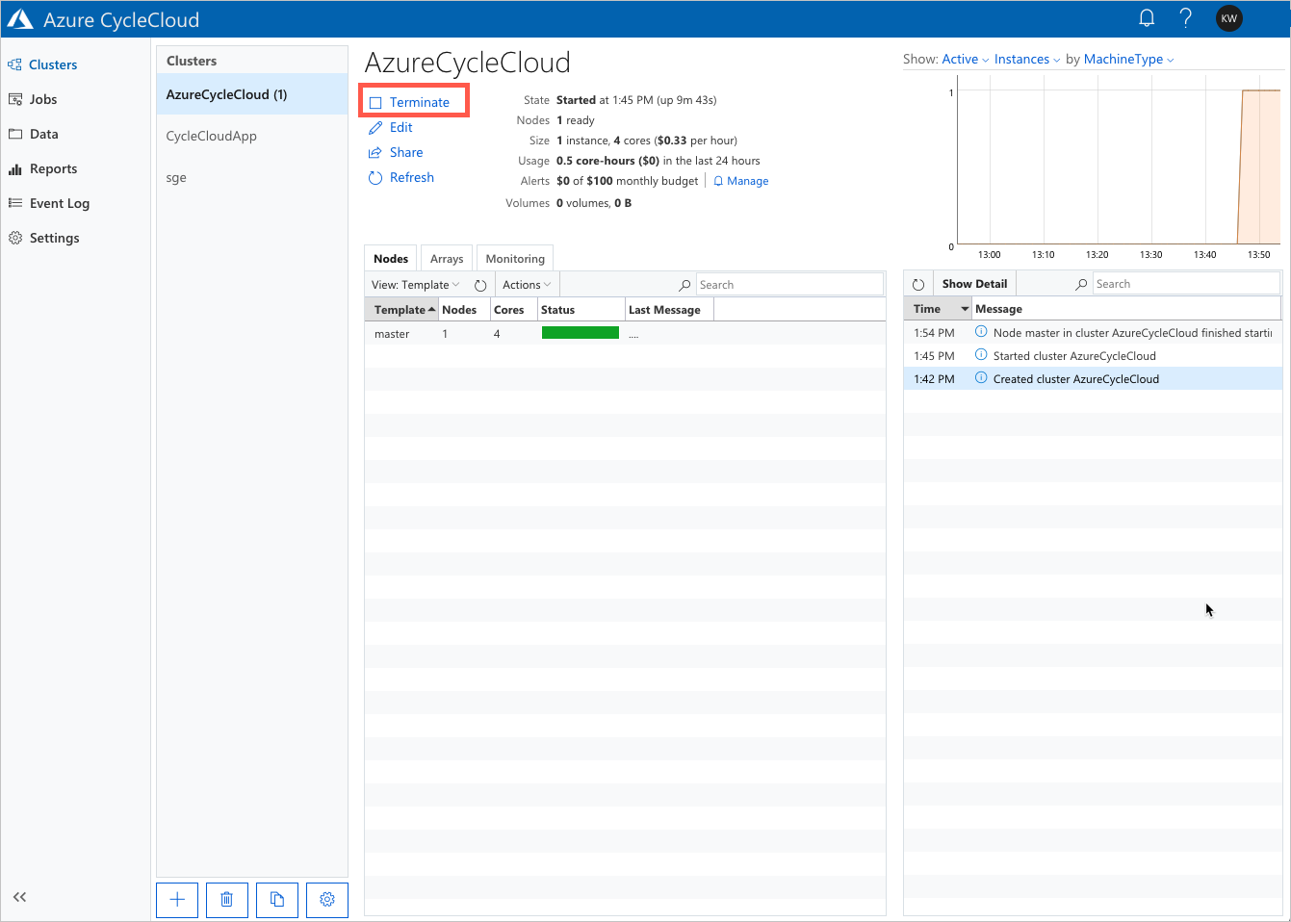Screen dimensions: 1291x922
Task: Click Terminate to stop the cluster
Action: tap(419, 102)
